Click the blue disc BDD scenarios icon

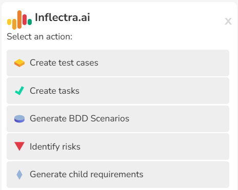tap(19, 119)
